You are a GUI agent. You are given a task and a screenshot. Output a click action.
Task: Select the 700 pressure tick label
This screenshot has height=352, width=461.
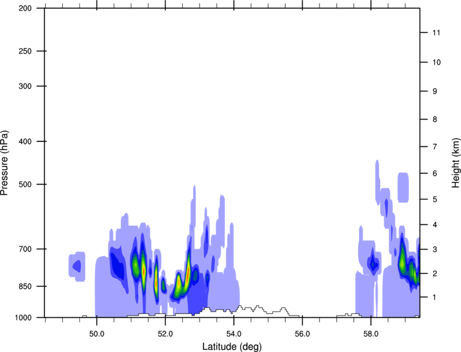[x=25, y=249]
